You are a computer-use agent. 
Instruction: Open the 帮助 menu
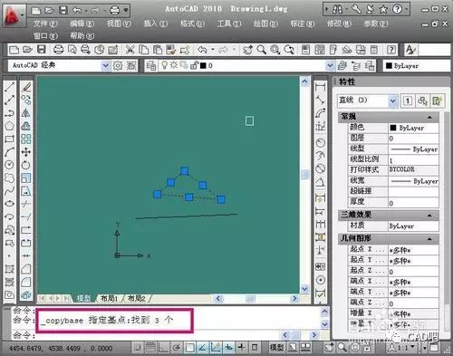(x=82, y=35)
